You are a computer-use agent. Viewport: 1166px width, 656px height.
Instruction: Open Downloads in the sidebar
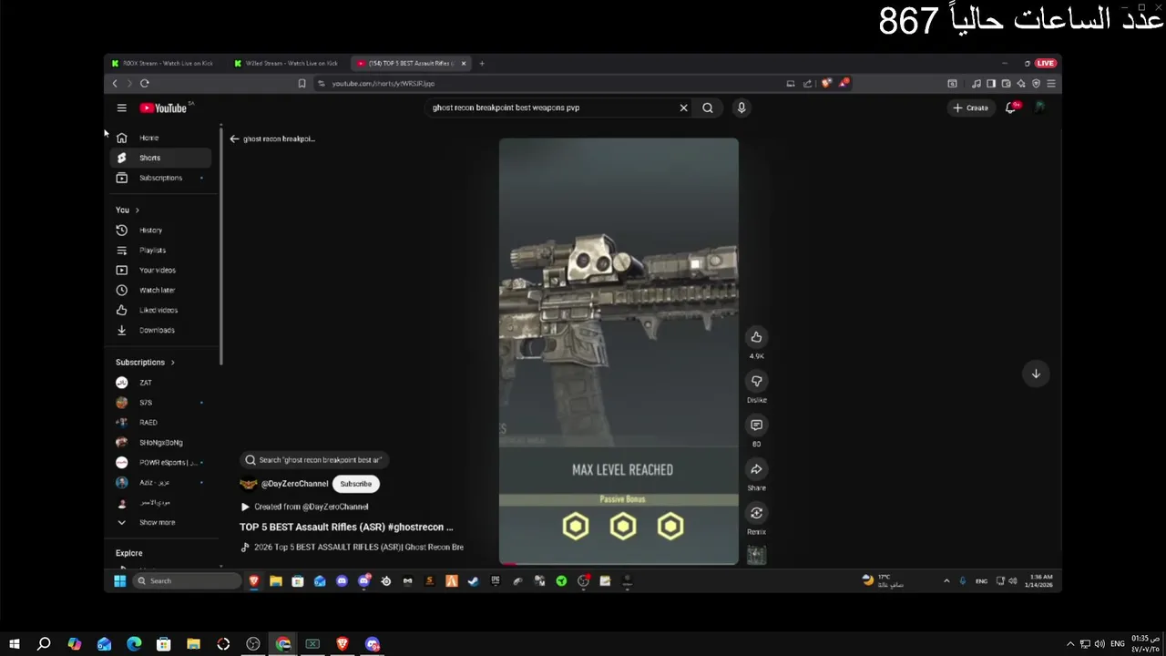click(x=160, y=331)
